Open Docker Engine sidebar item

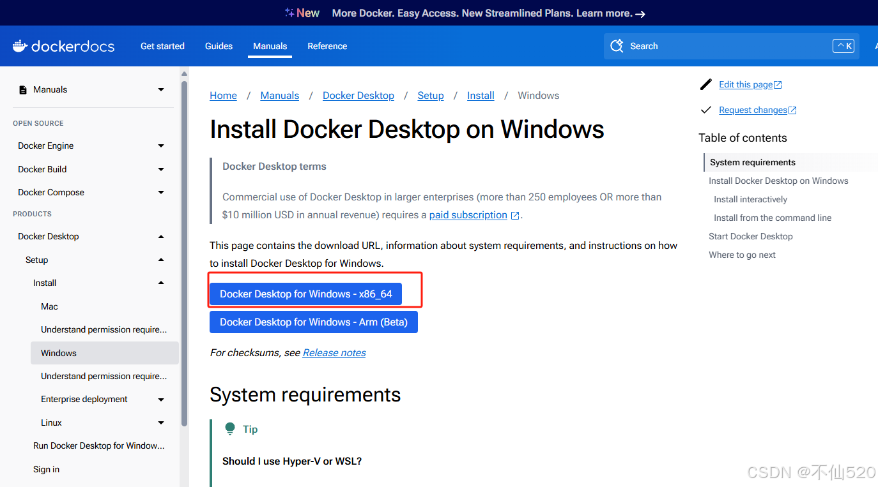[x=46, y=146]
